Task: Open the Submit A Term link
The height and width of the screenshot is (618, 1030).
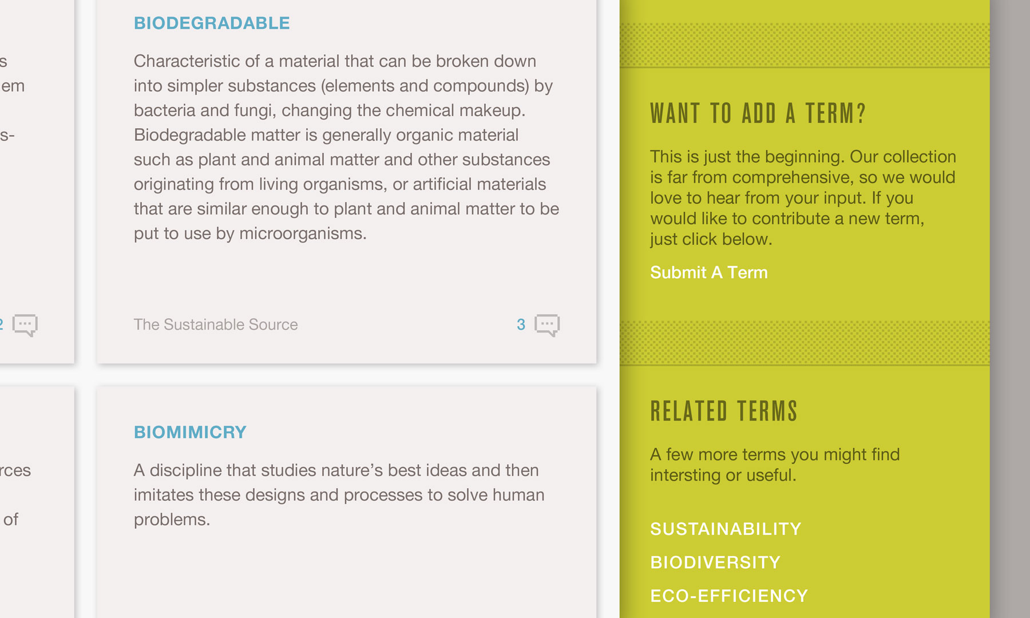Action: coord(708,273)
